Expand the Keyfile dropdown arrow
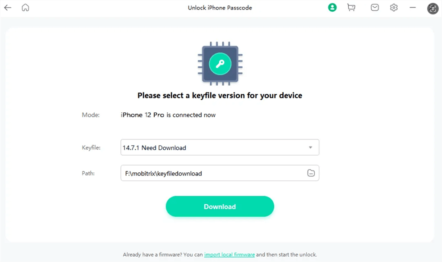This screenshot has width=442, height=262. (310, 147)
